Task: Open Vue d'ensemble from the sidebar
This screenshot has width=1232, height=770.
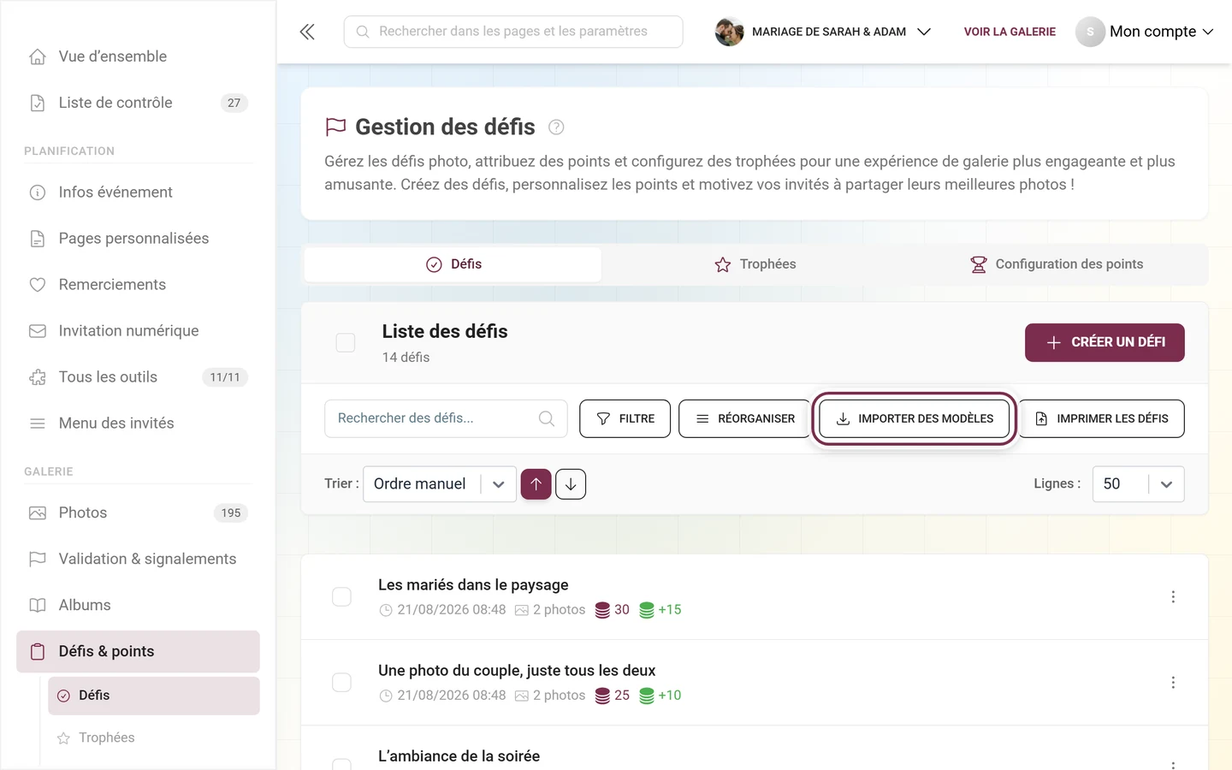Action: tap(138, 56)
